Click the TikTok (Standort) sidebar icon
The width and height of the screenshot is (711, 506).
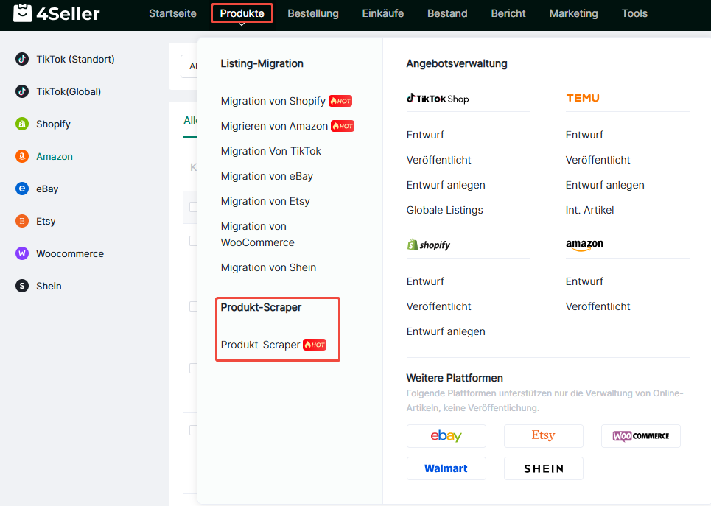22,59
